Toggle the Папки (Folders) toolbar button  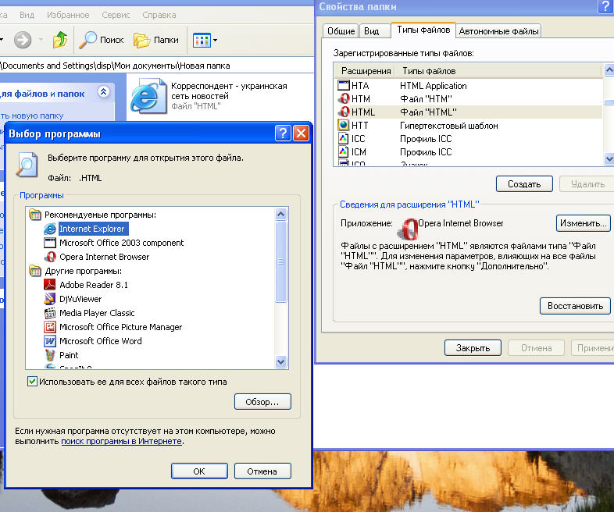[156, 40]
